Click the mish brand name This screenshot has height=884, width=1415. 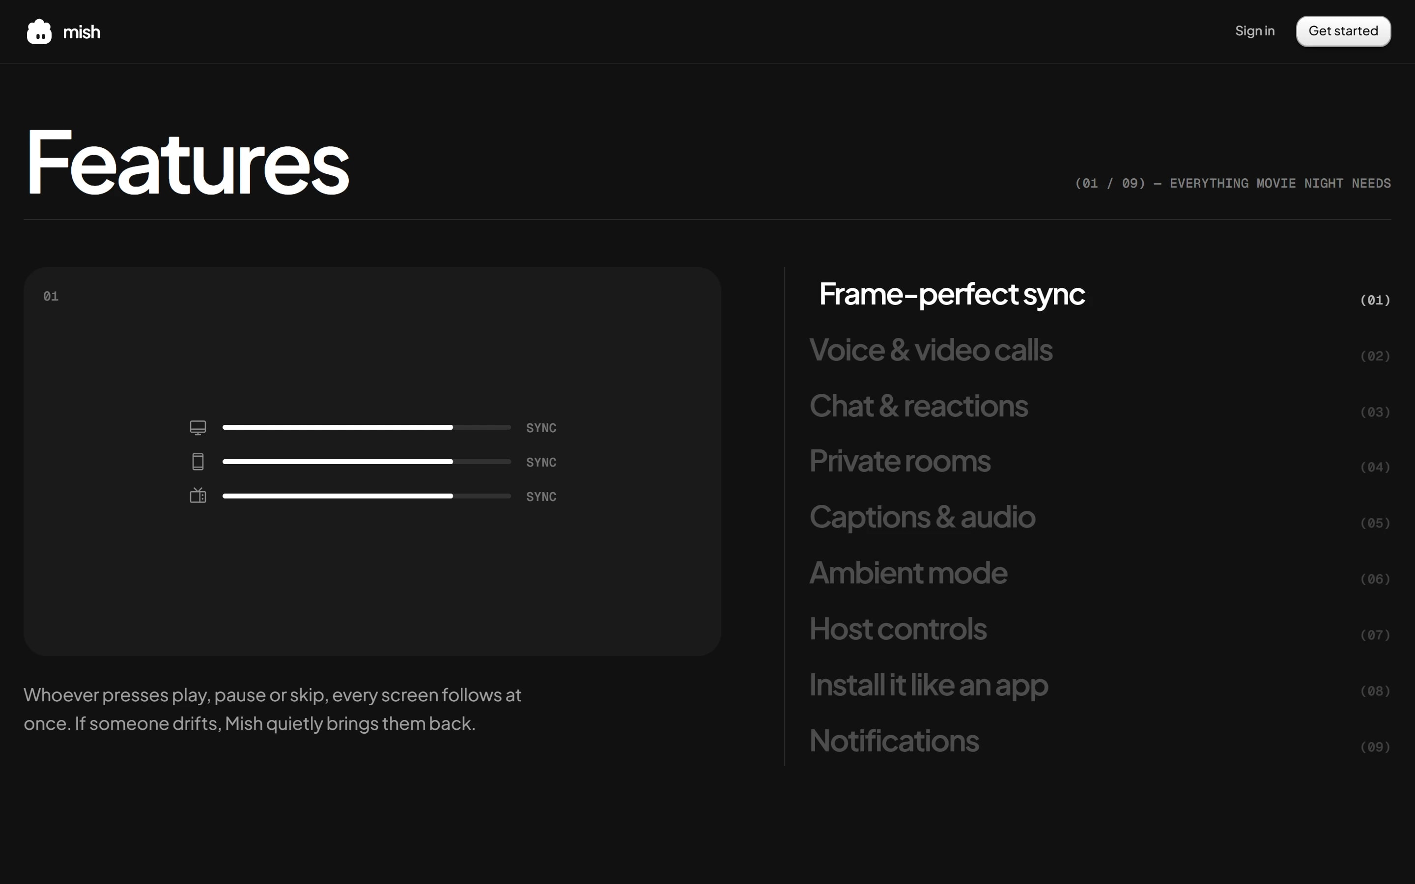[x=81, y=32]
